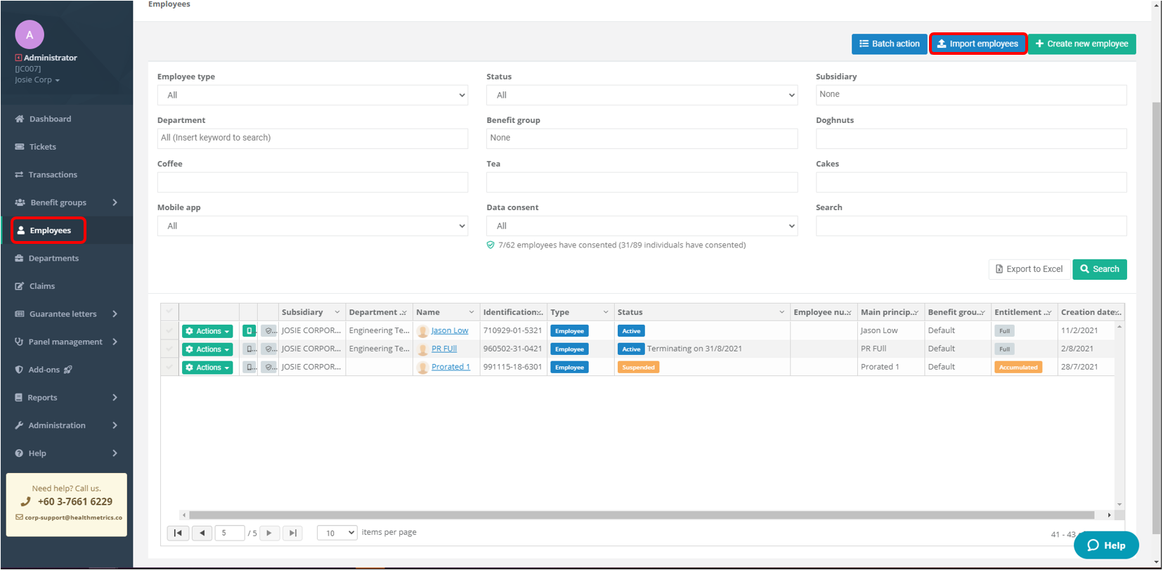Open the Employee type dropdown
This screenshot has width=1163, height=570.
coord(312,96)
